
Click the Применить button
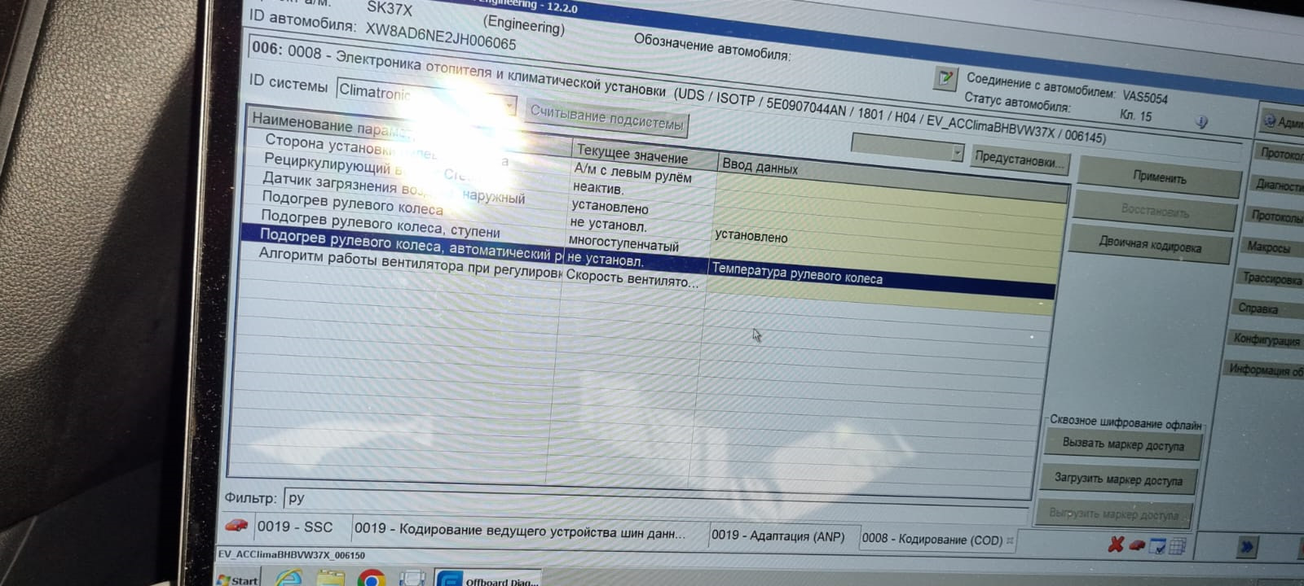click(x=1158, y=177)
